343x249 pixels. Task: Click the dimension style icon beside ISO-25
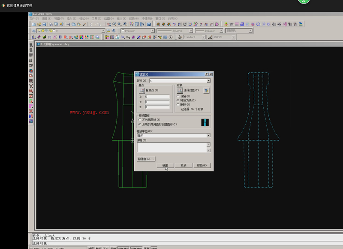point(210,37)
